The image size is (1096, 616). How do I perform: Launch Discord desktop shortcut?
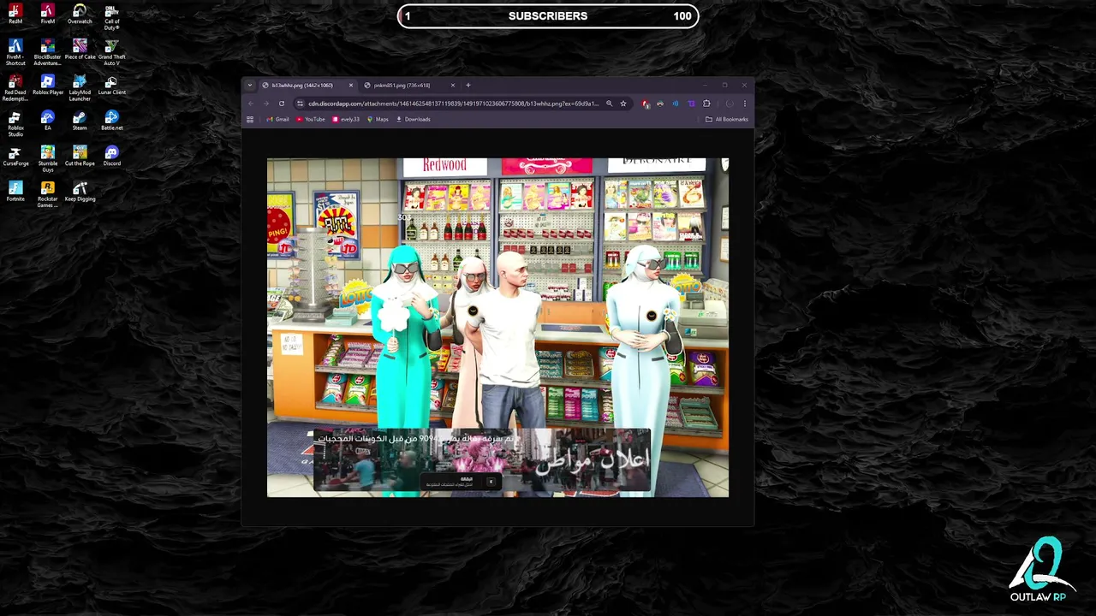click(111, 157)
